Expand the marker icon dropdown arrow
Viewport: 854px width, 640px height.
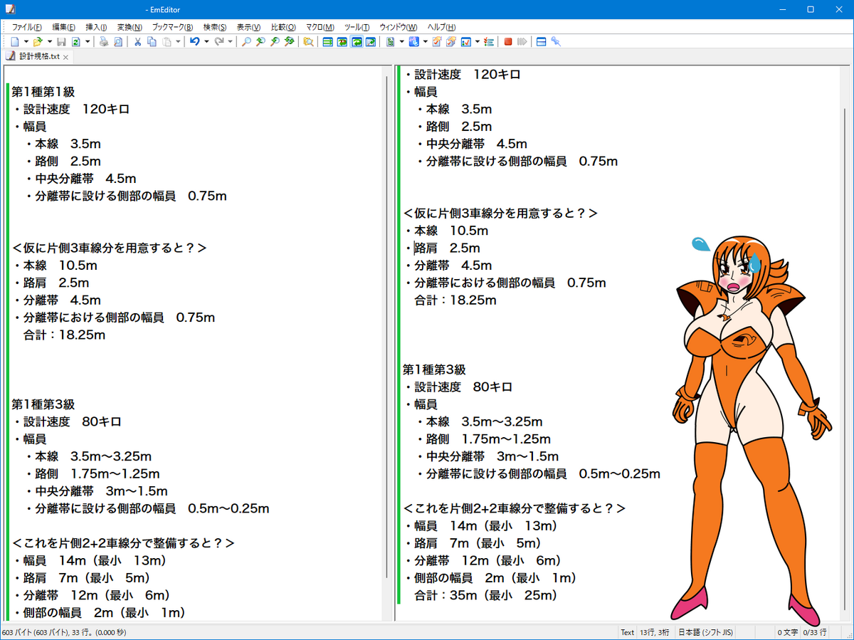click(426, 42)
